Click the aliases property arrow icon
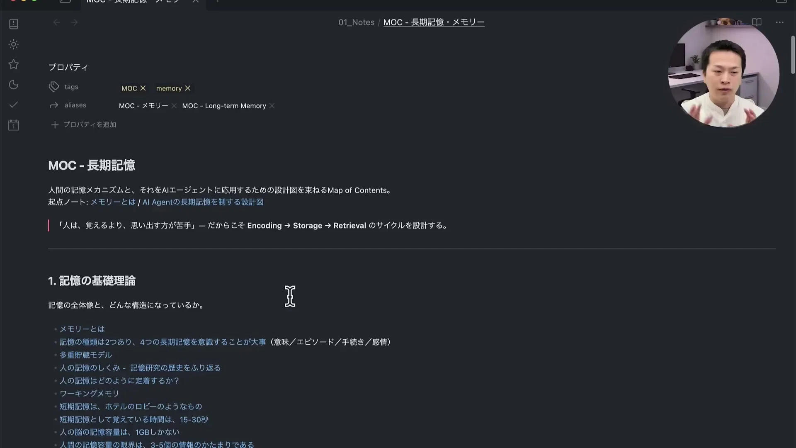 click(54, 105)
